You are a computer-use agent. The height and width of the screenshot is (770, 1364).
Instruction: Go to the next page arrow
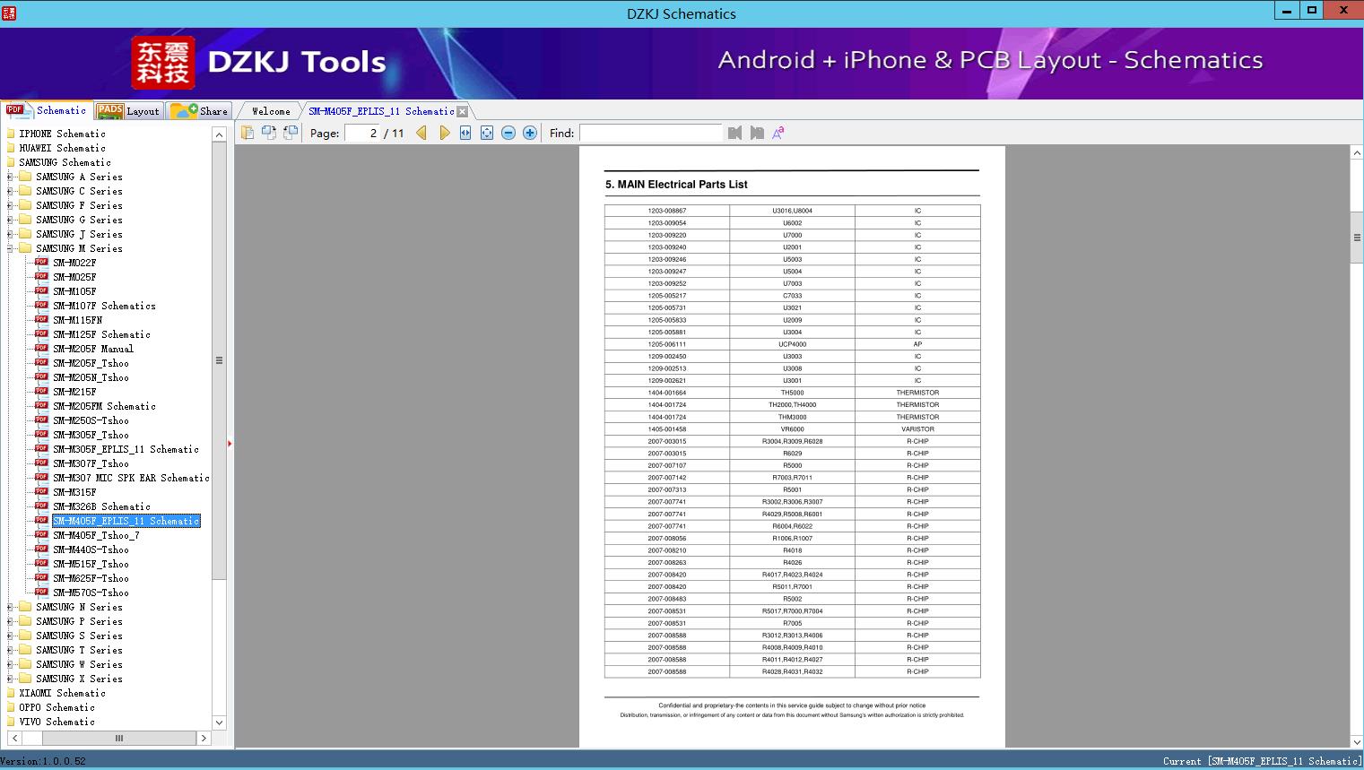click(444, 133)
